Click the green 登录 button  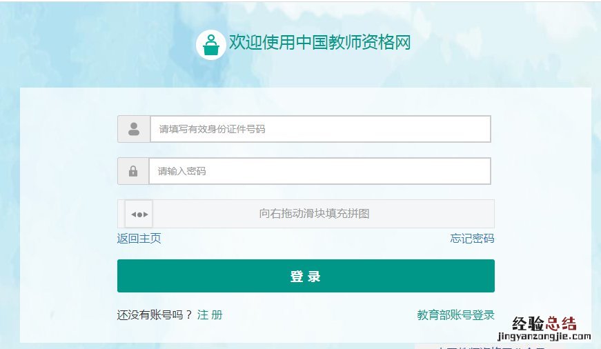pos(306,276)
